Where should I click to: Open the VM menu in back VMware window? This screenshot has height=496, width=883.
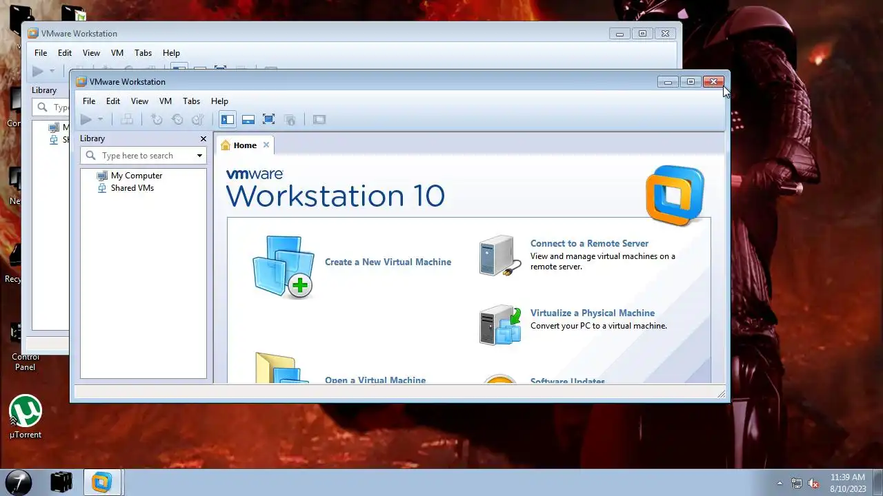click(x=117, y=53)
